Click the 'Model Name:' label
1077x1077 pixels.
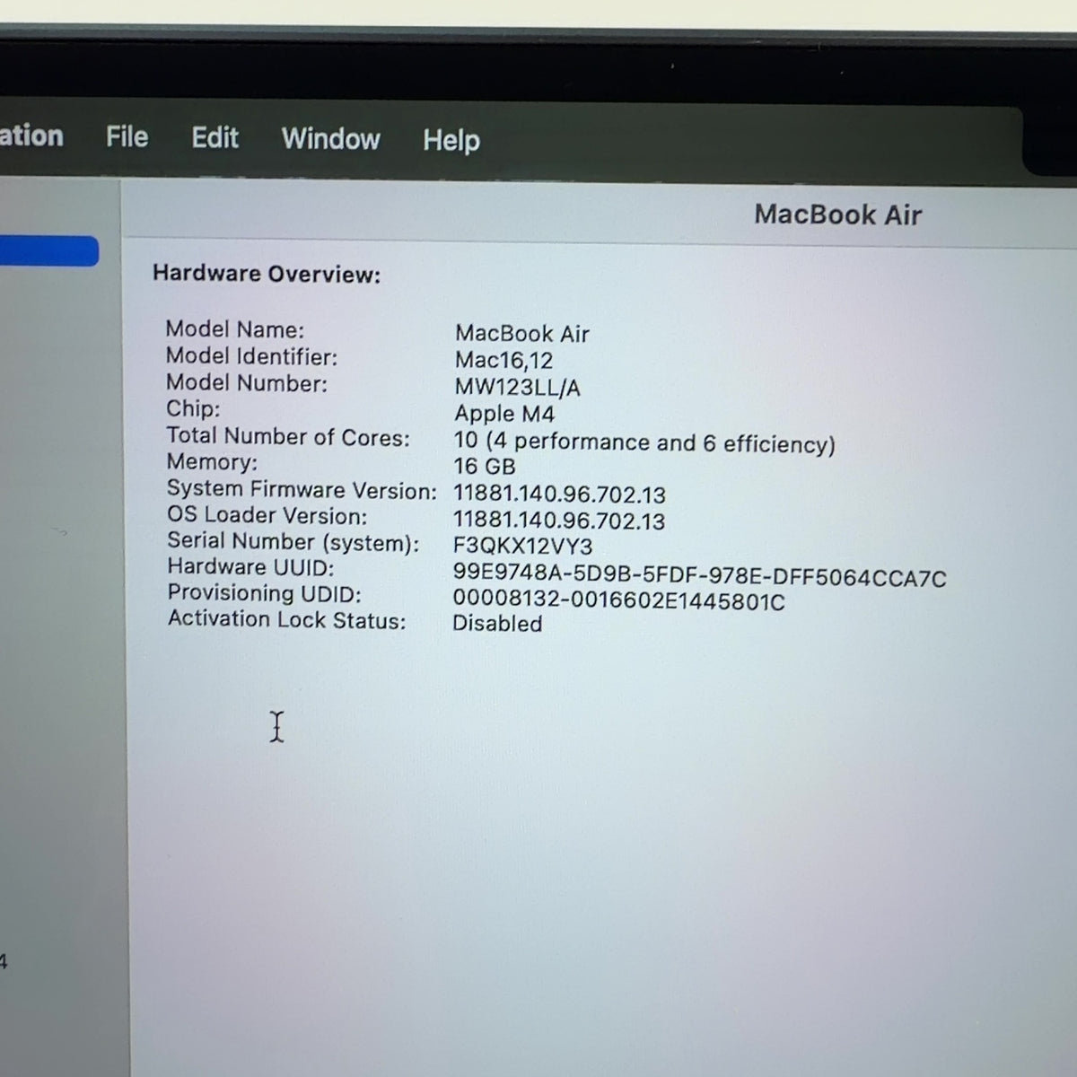click(x=235, y=329)
